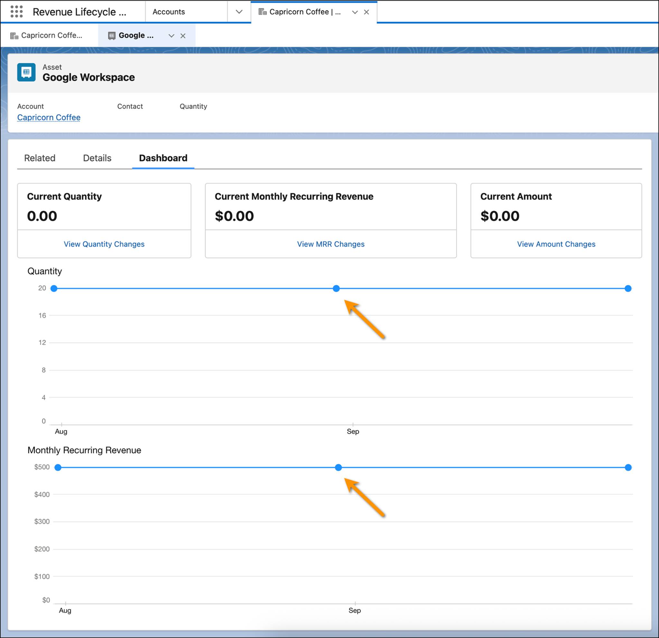The height and width of the screenshot is (638, 659).
Task: Click the Monthly Recurring Revenue chart title
Action: coord(84,450)
